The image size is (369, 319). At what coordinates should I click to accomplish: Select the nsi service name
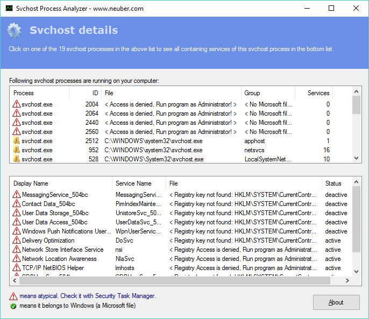119,250
